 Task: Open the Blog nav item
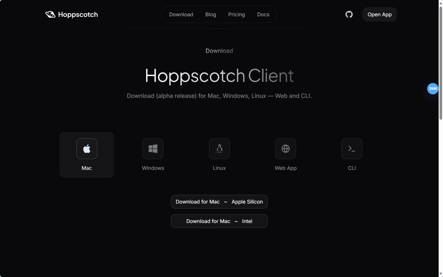pyautogui.click(x=211, y=15)
